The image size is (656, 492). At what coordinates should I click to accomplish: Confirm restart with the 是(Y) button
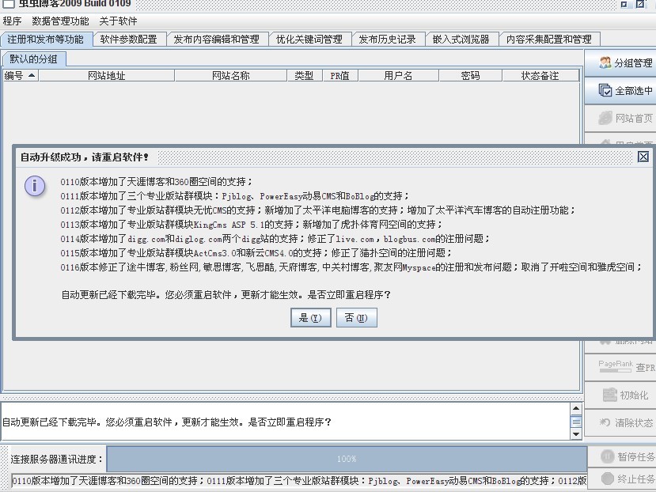310,317
